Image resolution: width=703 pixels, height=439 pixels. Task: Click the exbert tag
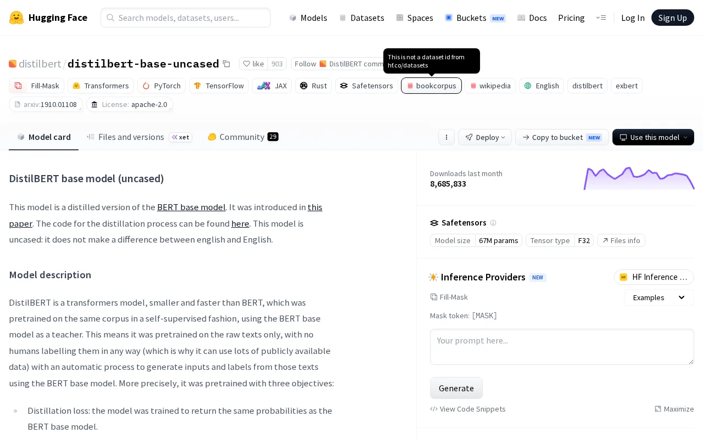[x=627, y=86]
